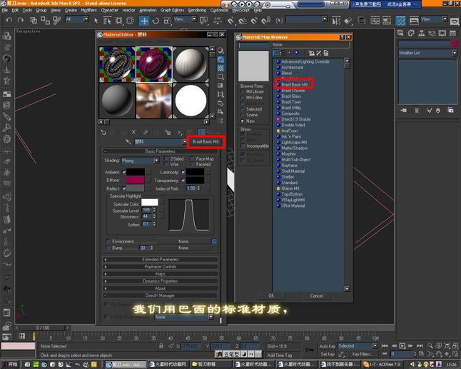Click Delete From Library icon in browser
461x369 pixels.
click(x=319, y=53)
